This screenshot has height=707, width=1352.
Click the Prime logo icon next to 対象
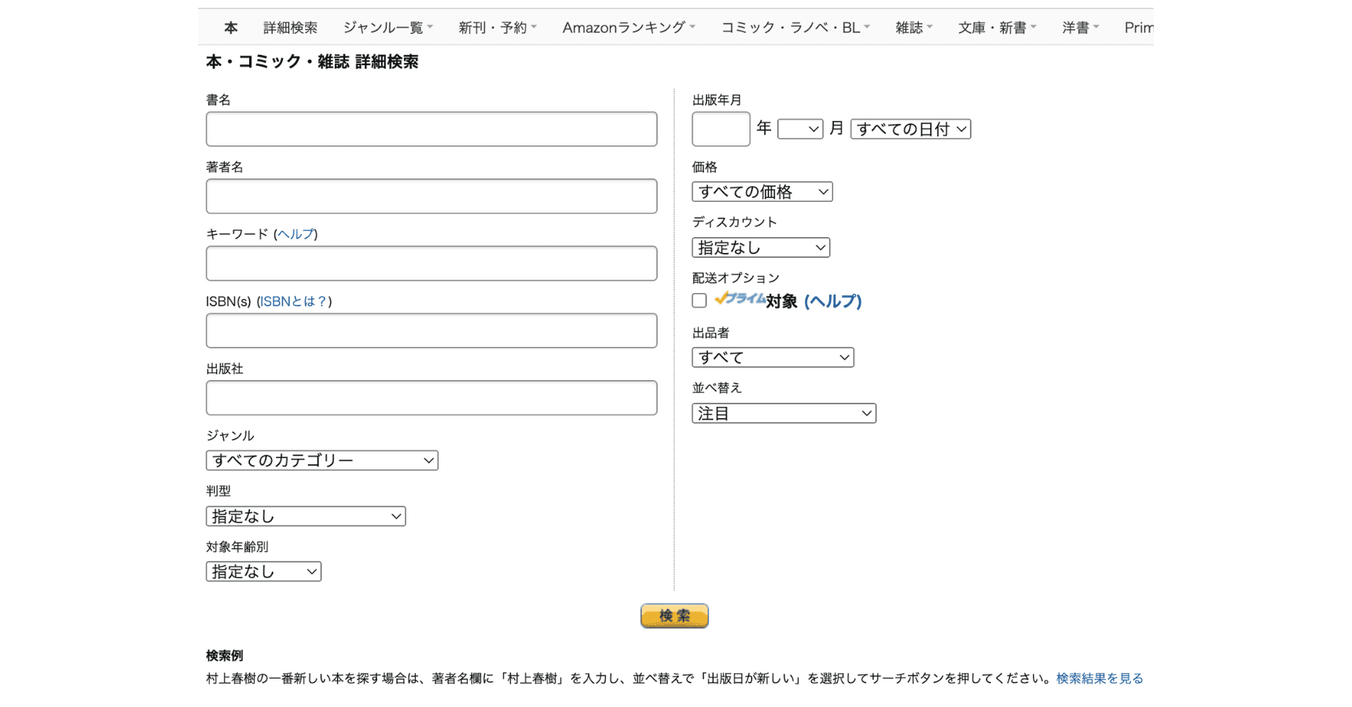(x=740, y=300)
